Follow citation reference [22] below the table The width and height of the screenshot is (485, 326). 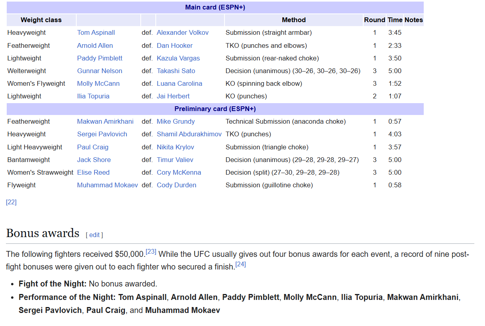point(11,202)
